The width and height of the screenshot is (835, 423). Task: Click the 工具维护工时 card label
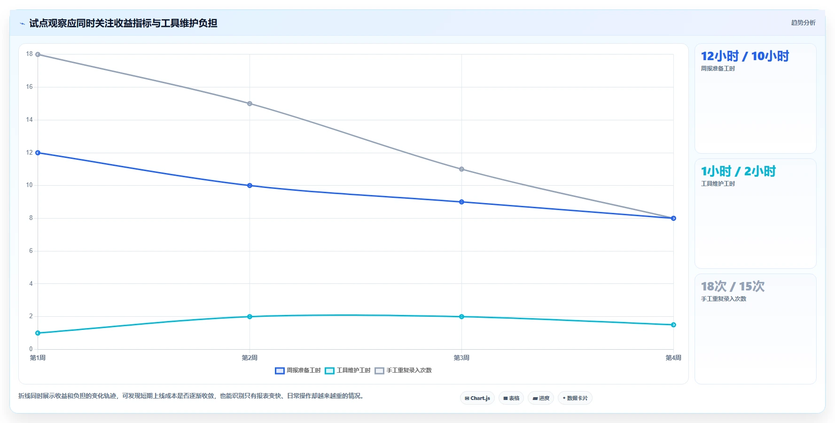(718, 184)
